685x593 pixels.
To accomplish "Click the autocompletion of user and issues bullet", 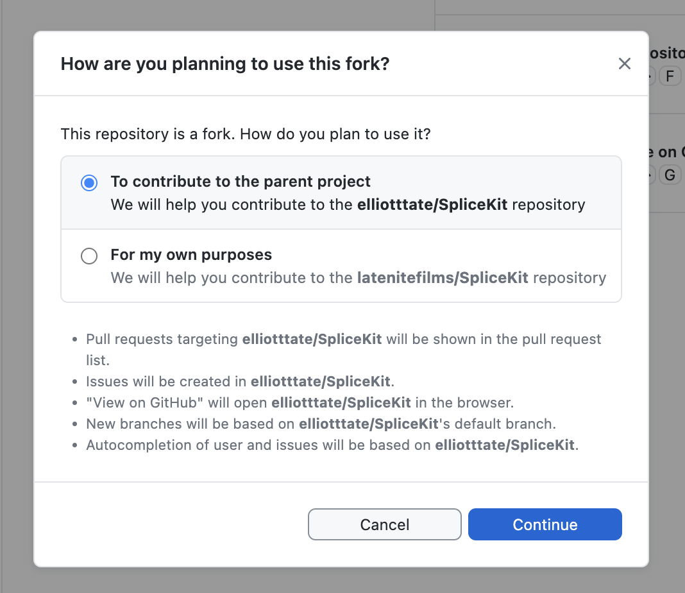I will pyautogui.click(x=332, y=445).
